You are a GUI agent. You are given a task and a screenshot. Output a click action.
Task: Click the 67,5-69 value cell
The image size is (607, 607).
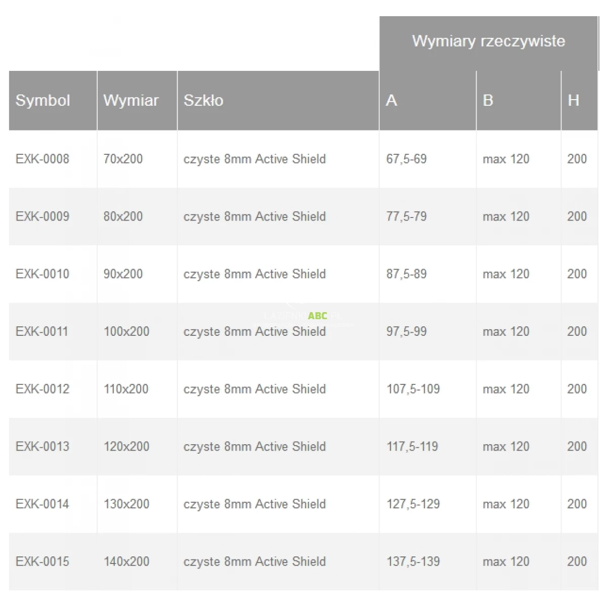point(406,159)
